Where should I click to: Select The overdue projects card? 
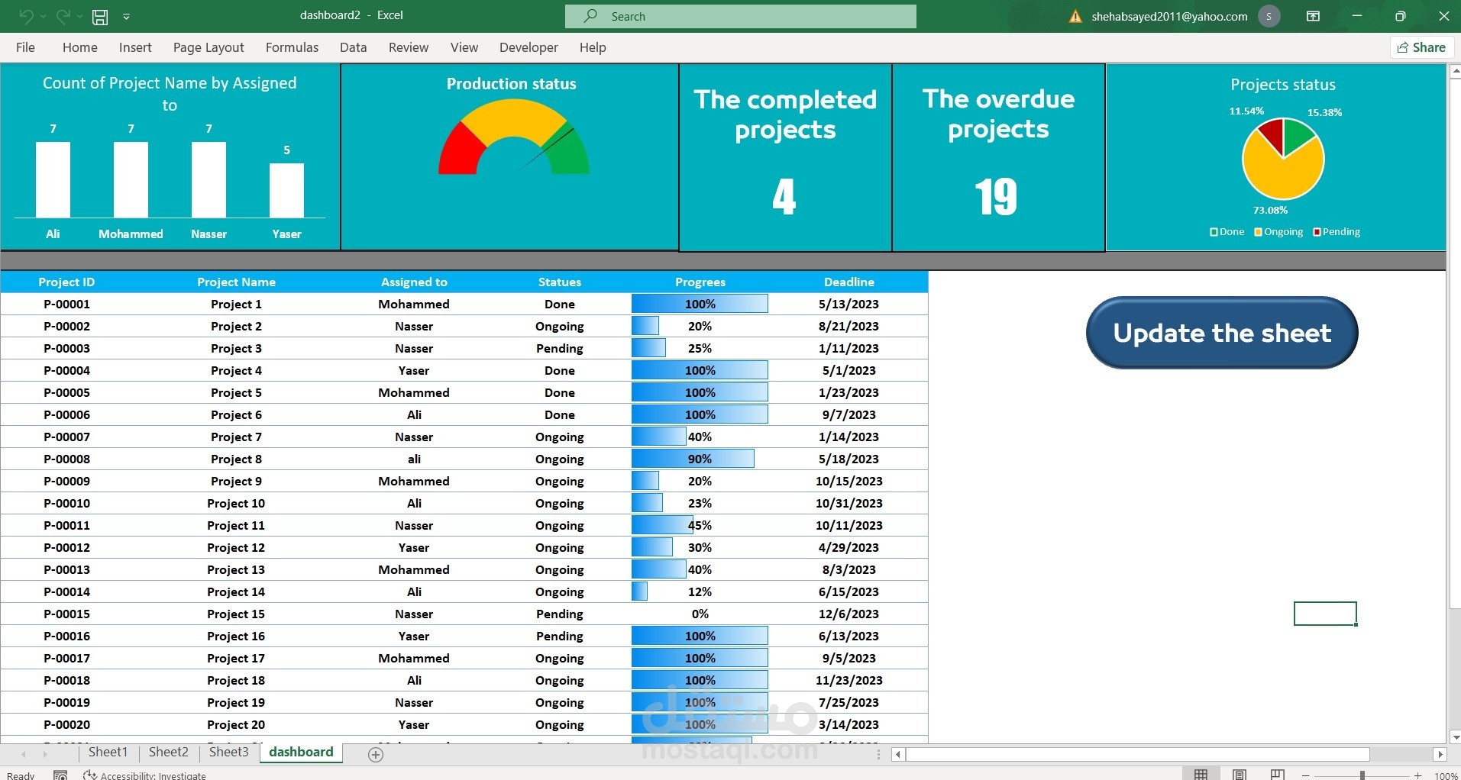(x=998, y=157)
